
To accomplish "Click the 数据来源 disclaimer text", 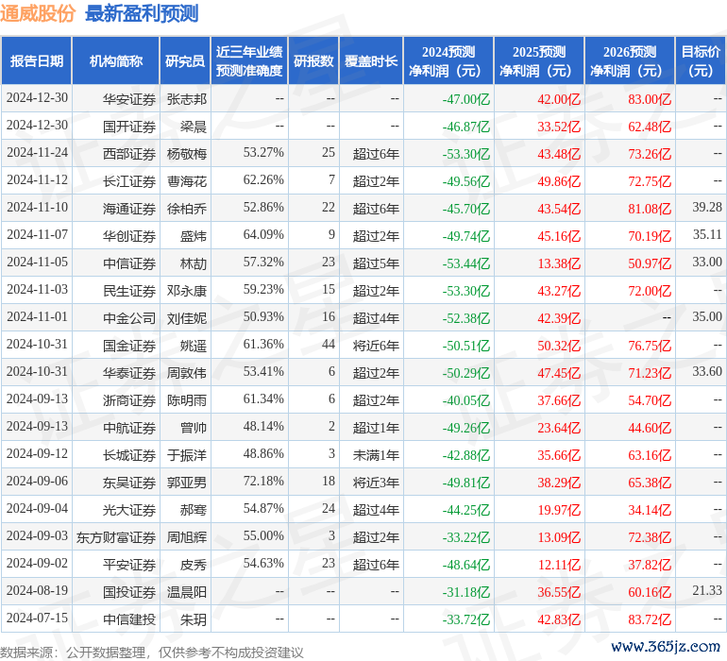I will pos(152,653).
